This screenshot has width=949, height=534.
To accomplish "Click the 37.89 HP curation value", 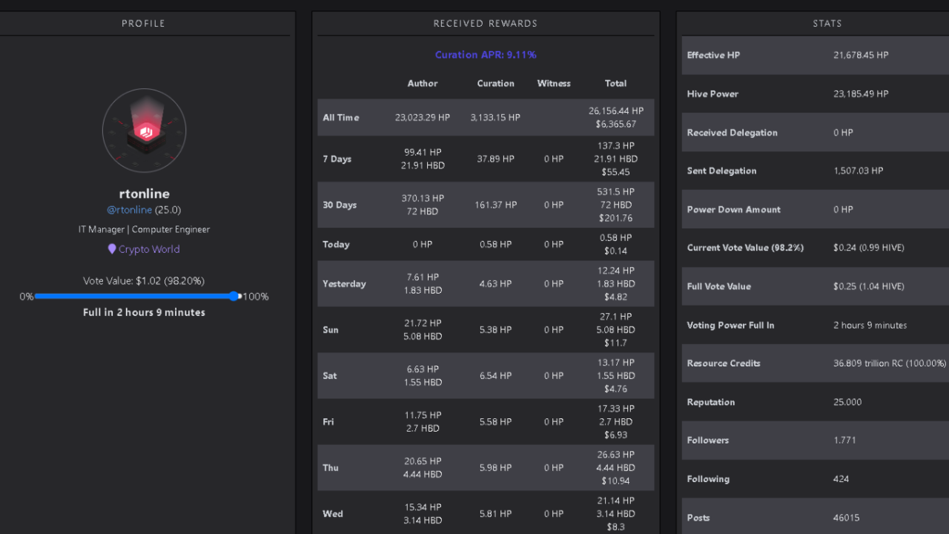I will point(496,159).
